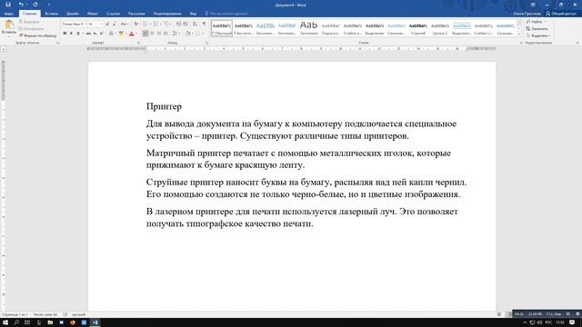Click Format Painter (Формат по образцу)

point(37,35)
